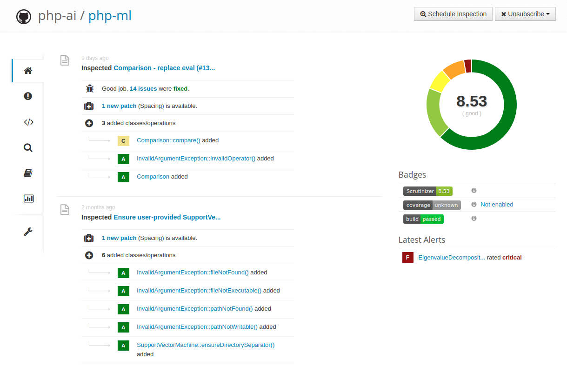567x366 pixels.
Task: Click 'Latest Alerts' heading
Action: click(x=422, y=240)
